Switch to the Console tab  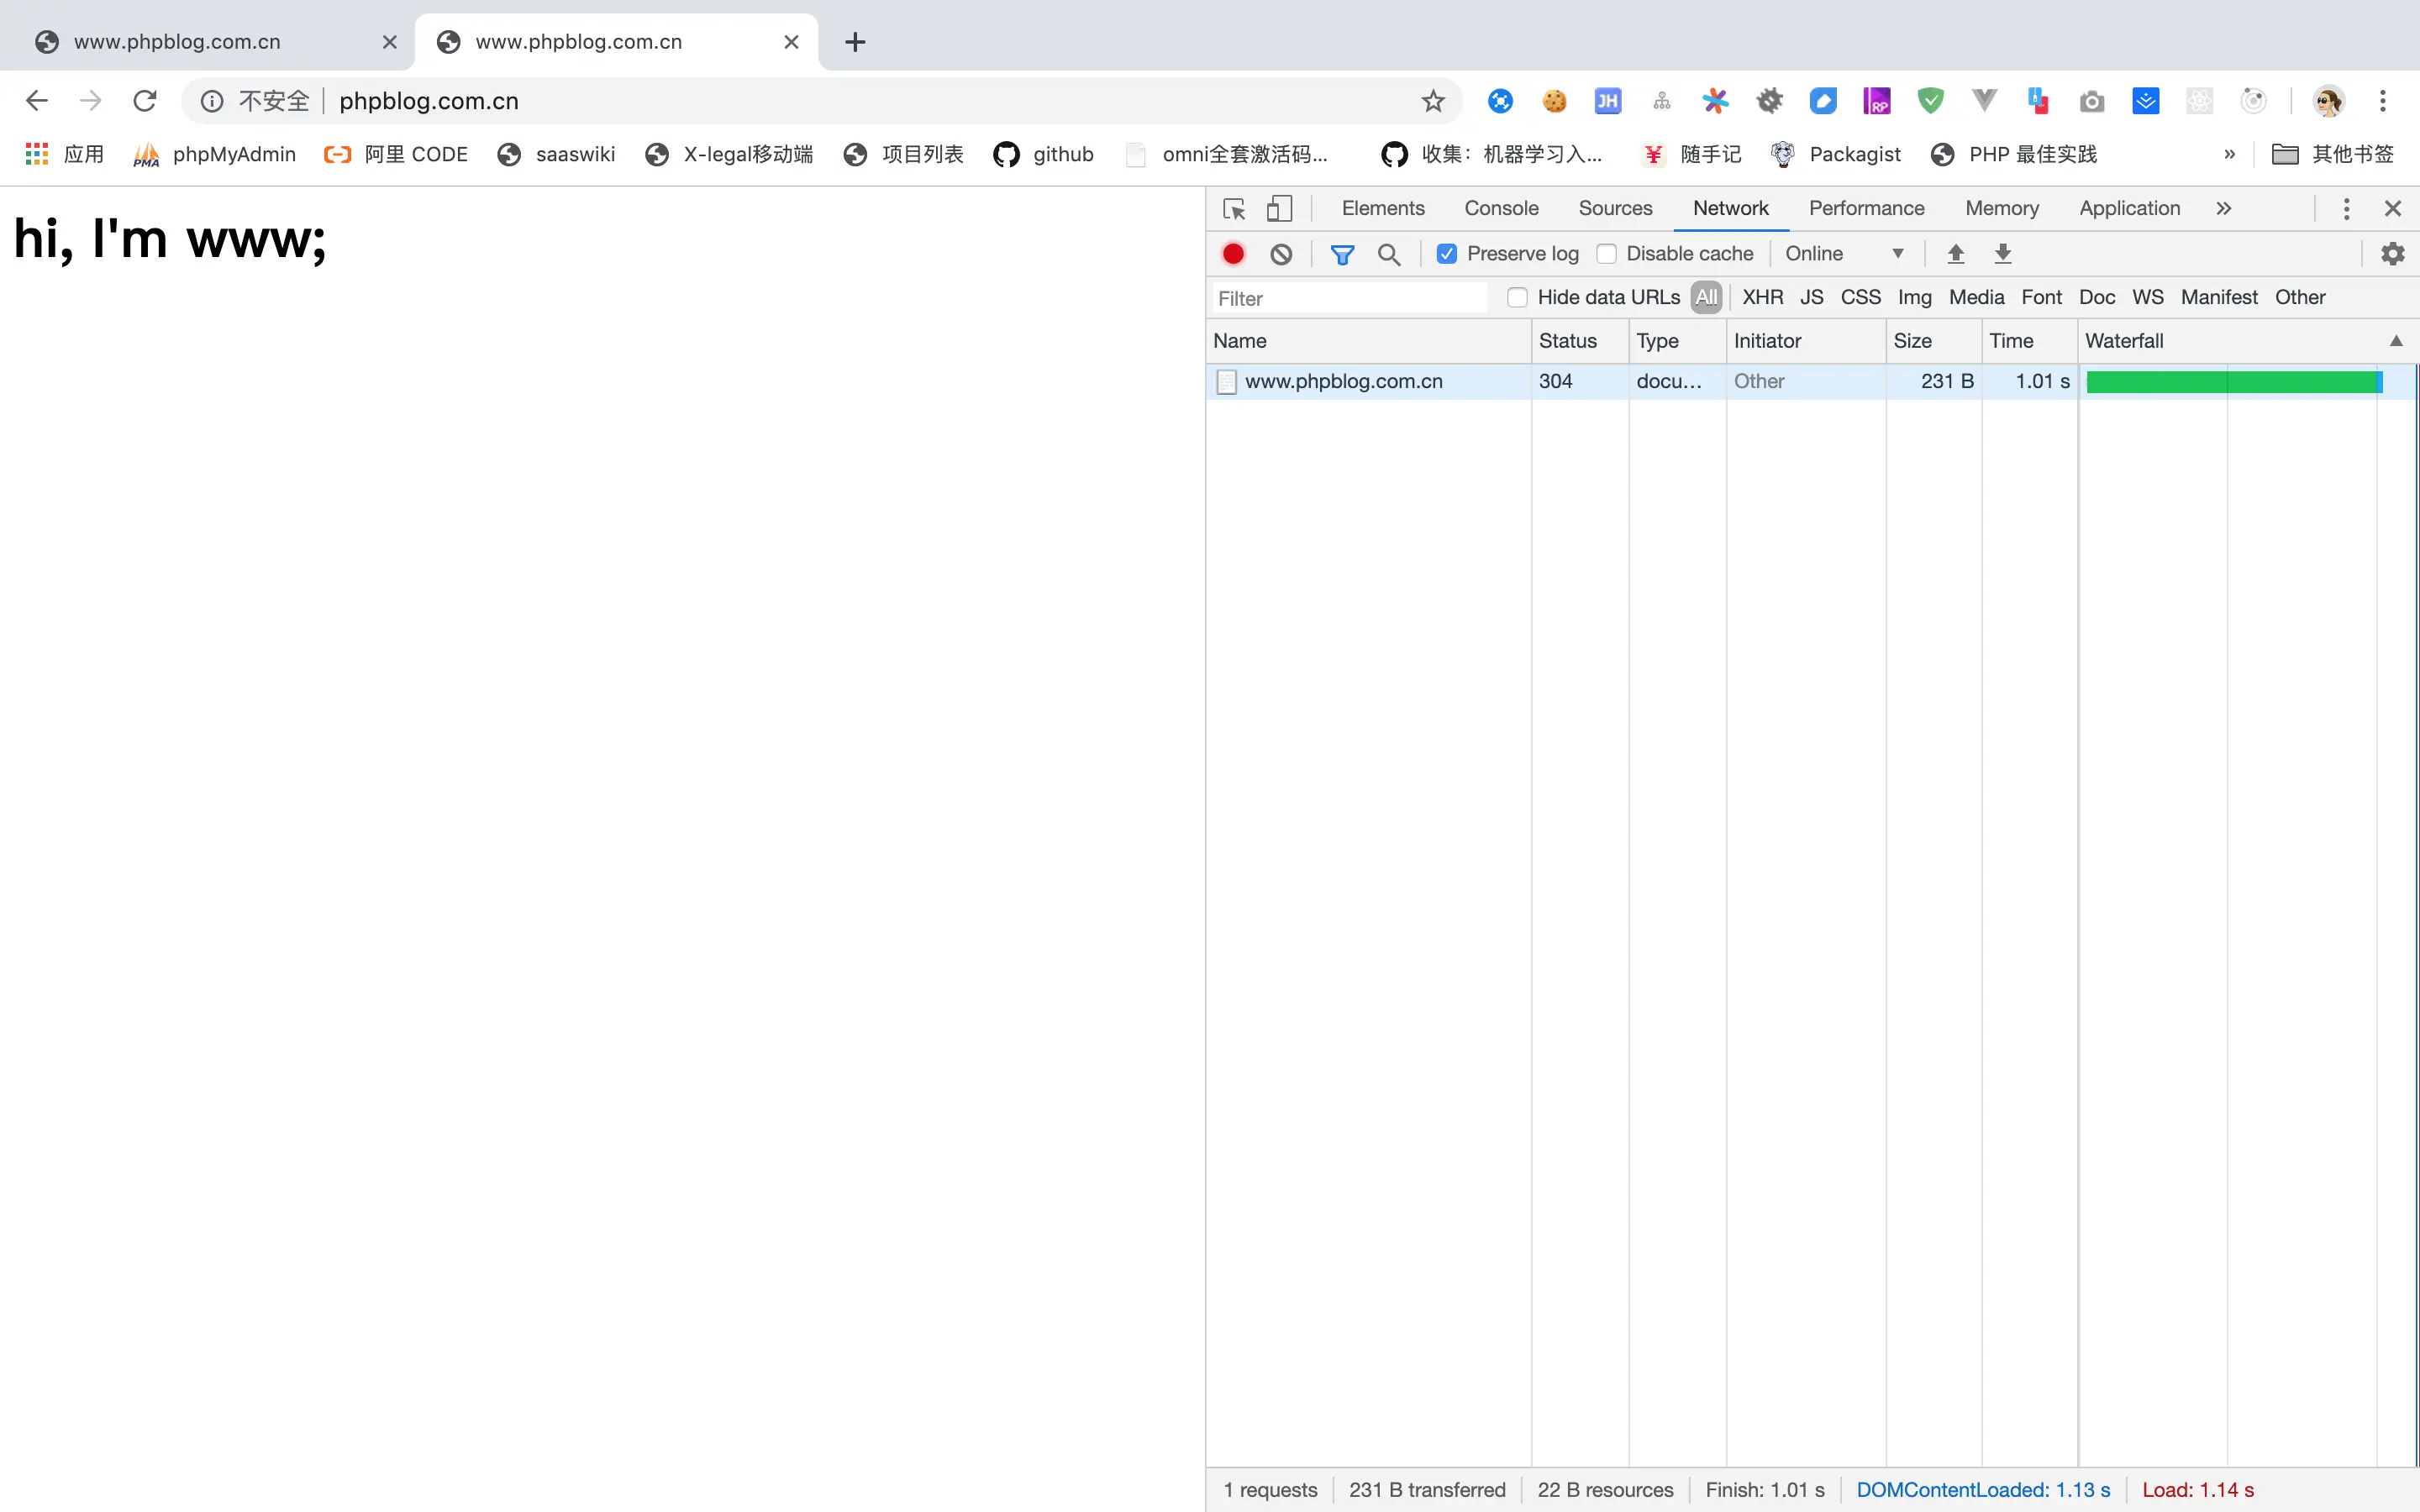pyautogui.click(x=1500, y=208)
